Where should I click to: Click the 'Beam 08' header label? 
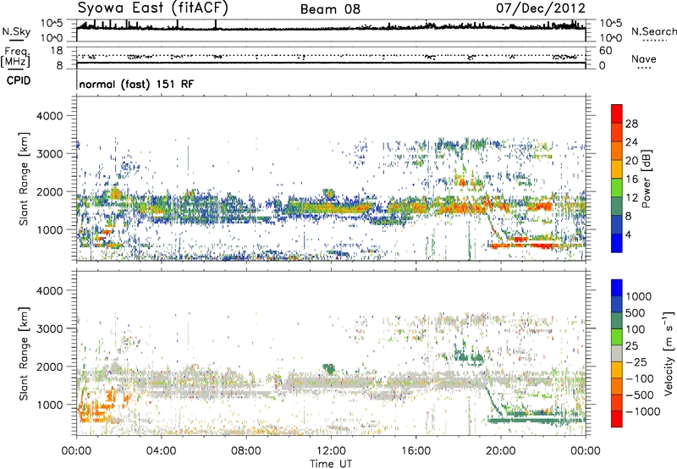click(x=330, y=9)
